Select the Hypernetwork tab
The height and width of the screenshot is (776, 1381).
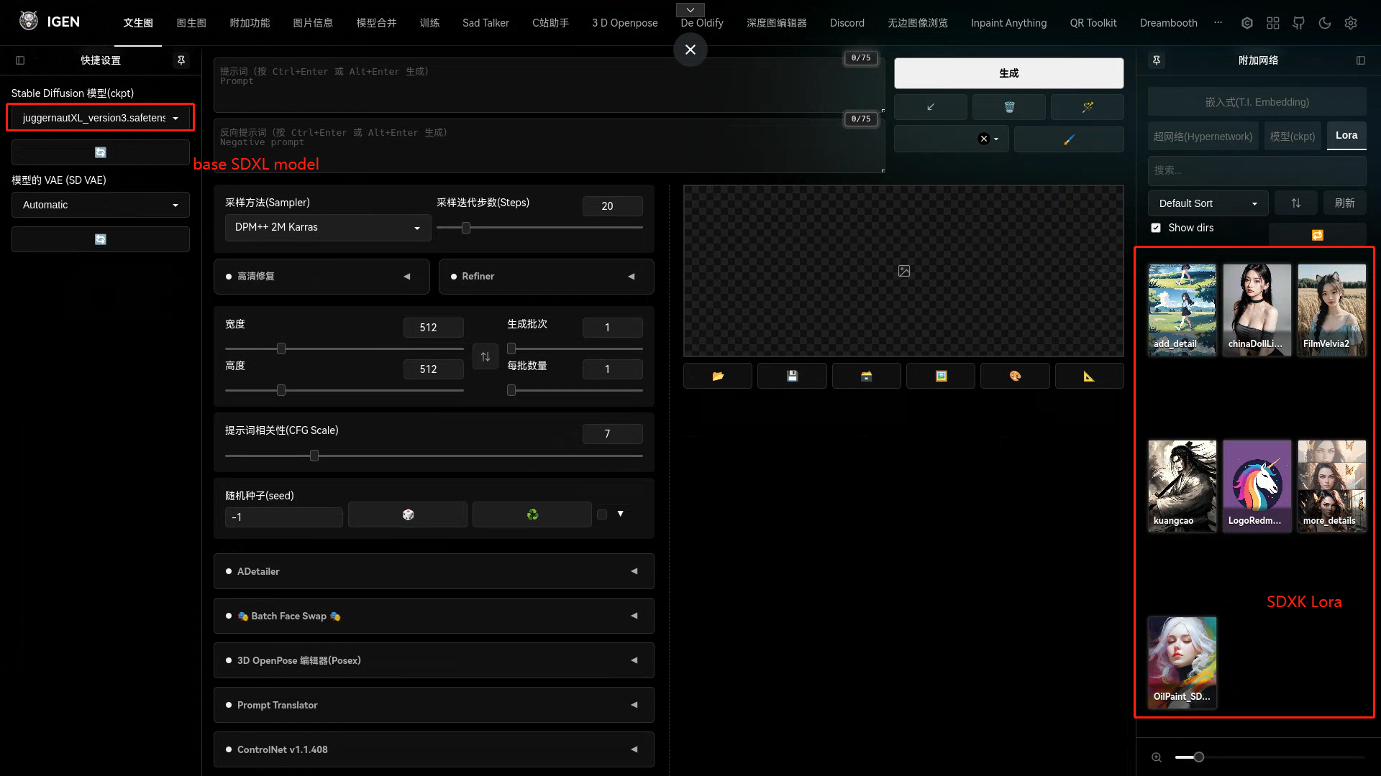pyautogui.click(x=1203, y=136)
